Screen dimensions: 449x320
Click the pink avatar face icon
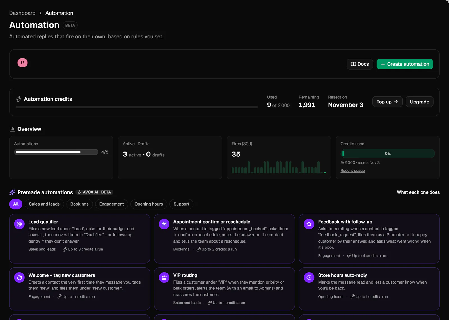[x=22, y=63]
